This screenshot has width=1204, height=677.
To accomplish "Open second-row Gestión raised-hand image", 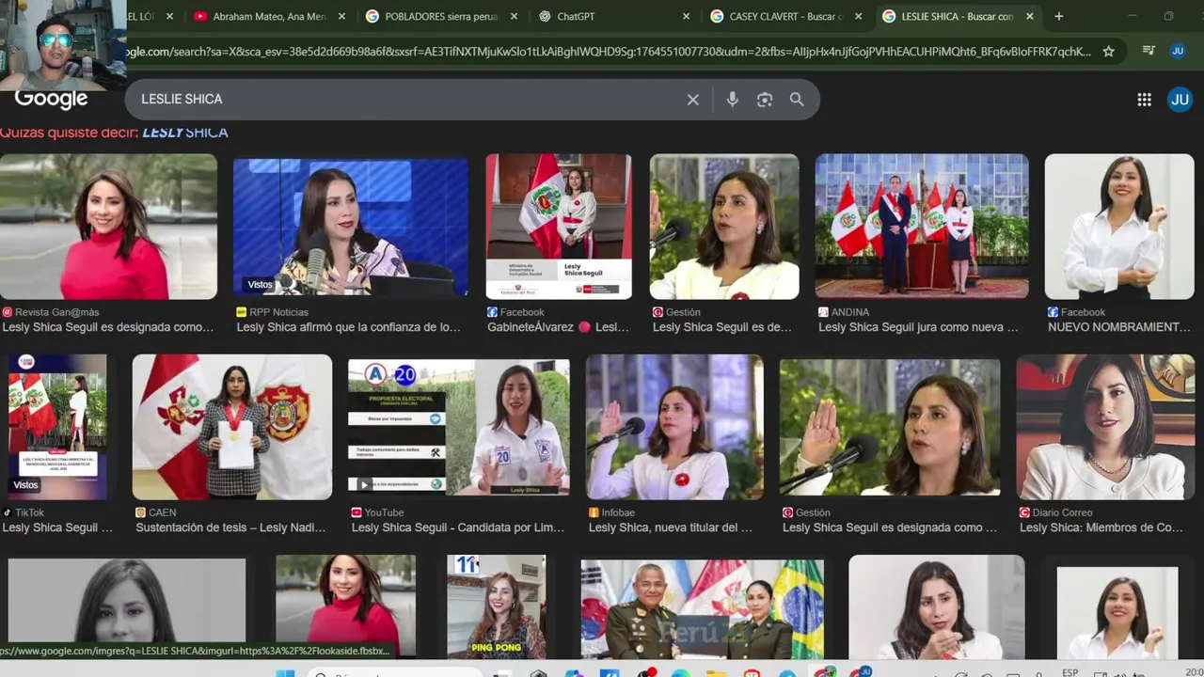I will point(890,427).
